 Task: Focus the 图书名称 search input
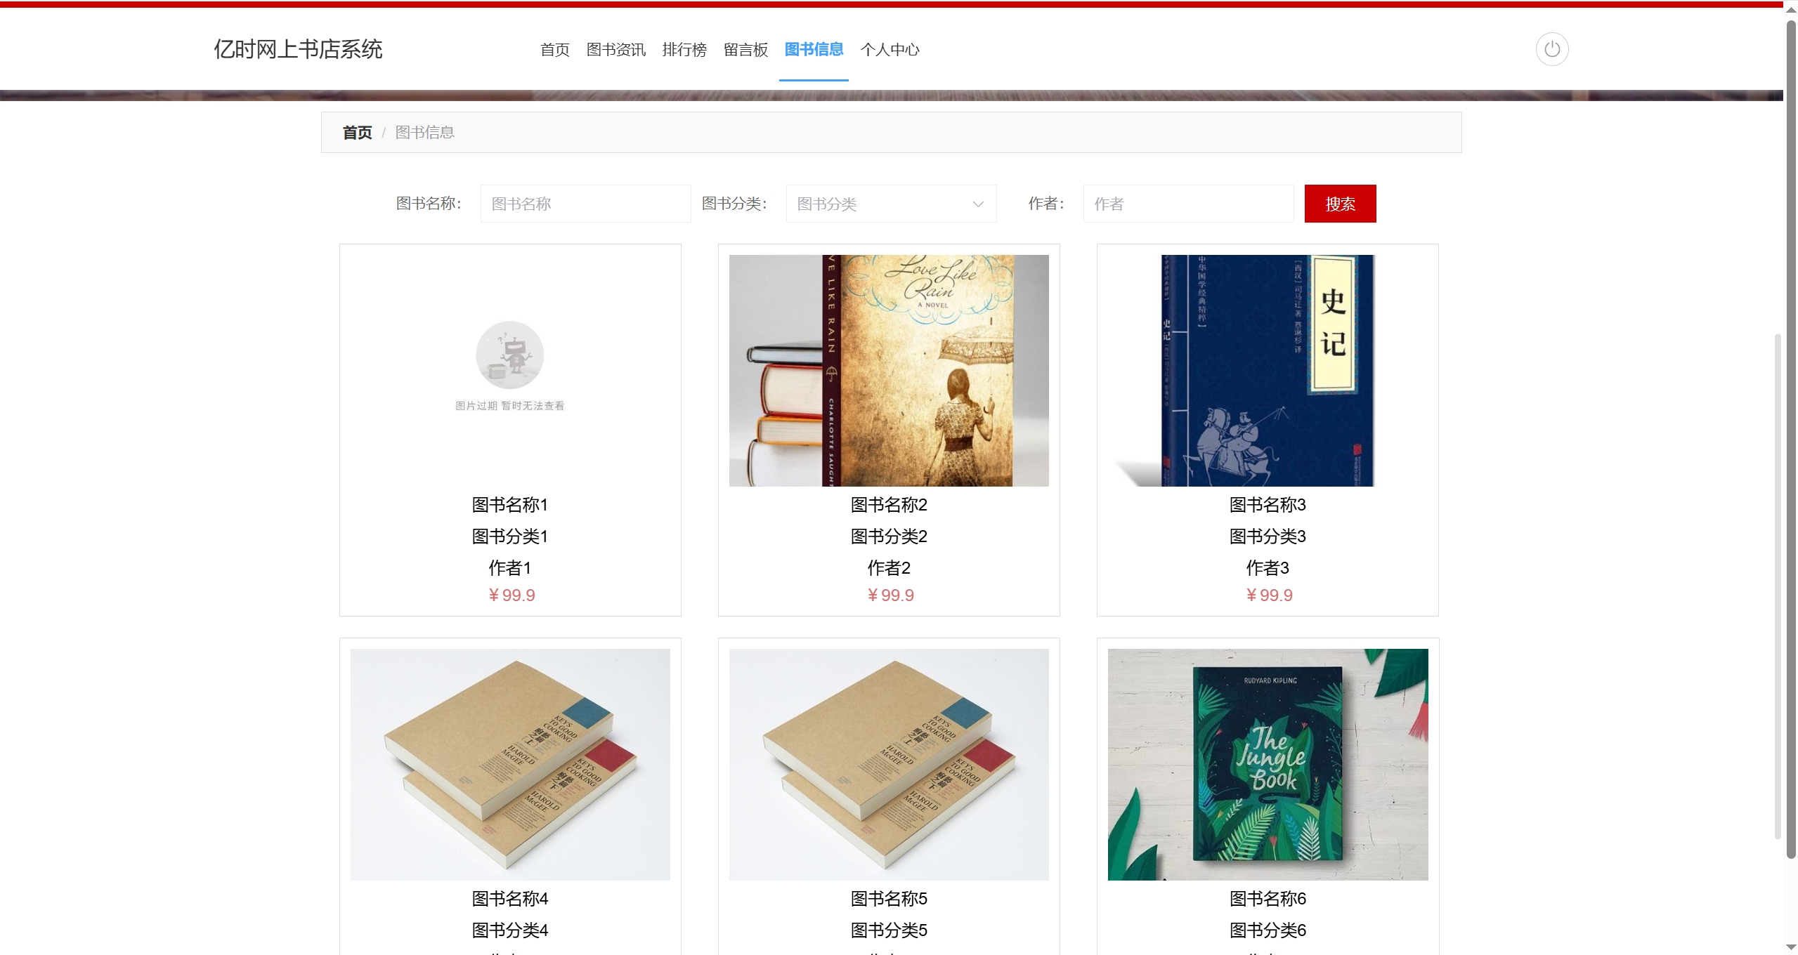[585, 204]
